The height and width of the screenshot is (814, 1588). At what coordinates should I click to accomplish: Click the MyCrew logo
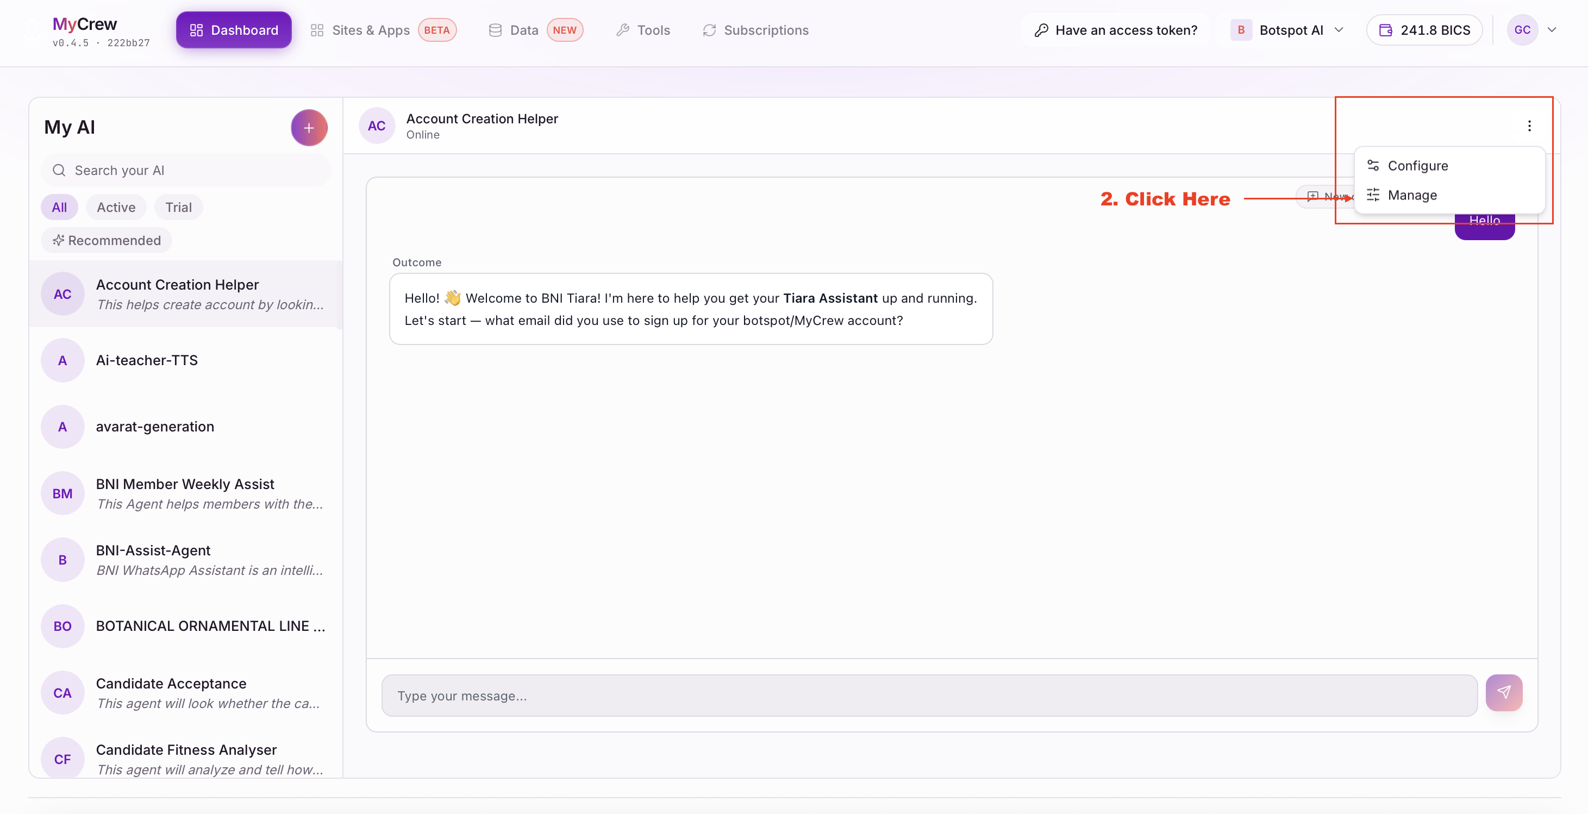(84, 24)
